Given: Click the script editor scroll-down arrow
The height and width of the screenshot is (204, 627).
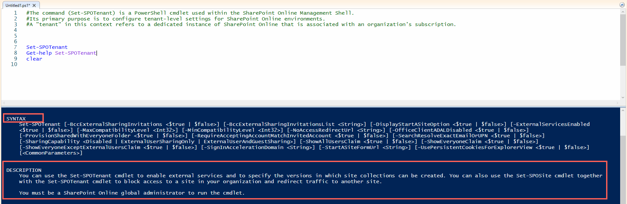Looking at the screenshot, I should 623,97.
